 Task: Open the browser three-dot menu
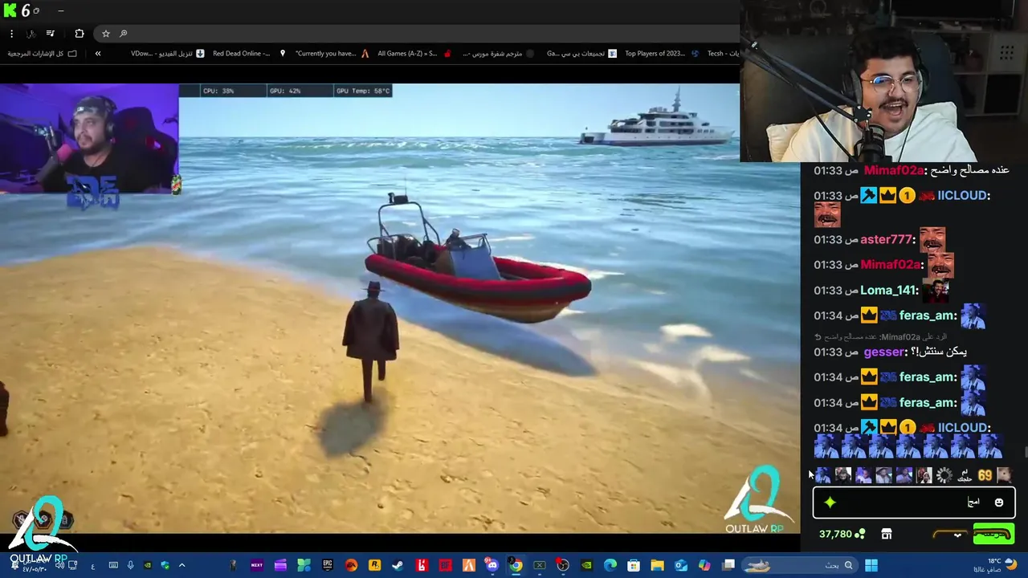coord(11,34)
